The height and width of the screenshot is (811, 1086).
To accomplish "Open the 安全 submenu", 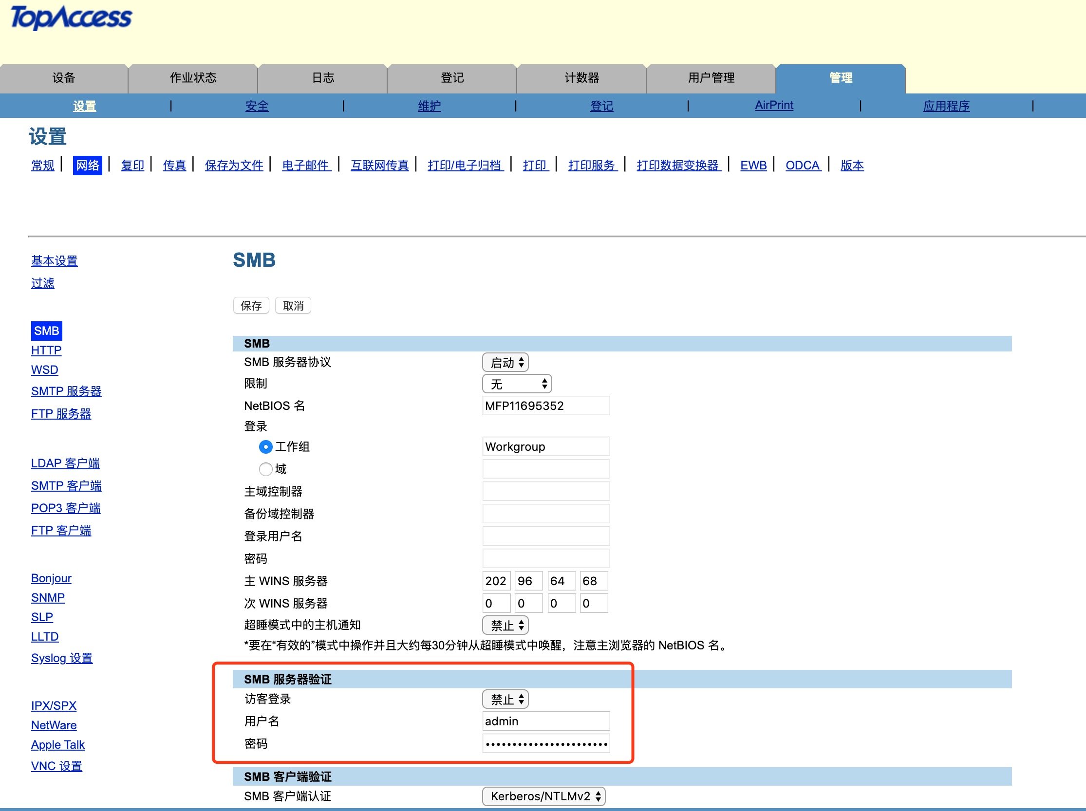I will tap(257, 106).
